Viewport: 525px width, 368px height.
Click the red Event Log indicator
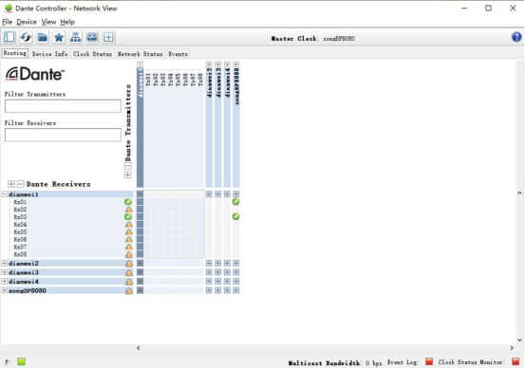point(429,361)
